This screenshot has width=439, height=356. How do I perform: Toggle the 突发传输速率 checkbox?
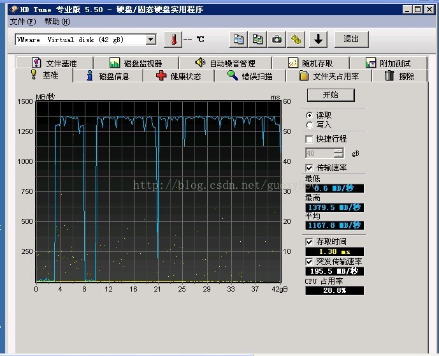coord(309,262)
